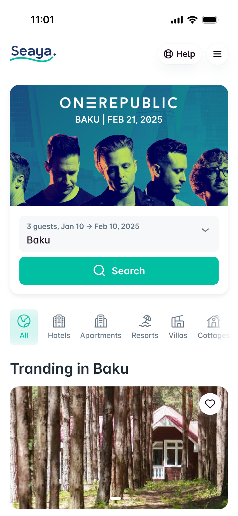This screenshot has height=516, width=238.
Task: Select the Hotels category icon
Action: 59,321
